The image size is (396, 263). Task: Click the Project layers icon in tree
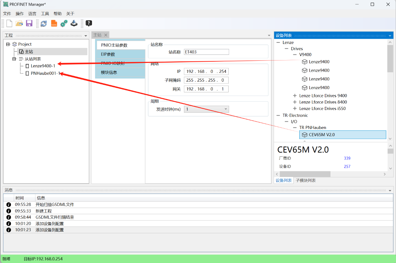point(15,44)
